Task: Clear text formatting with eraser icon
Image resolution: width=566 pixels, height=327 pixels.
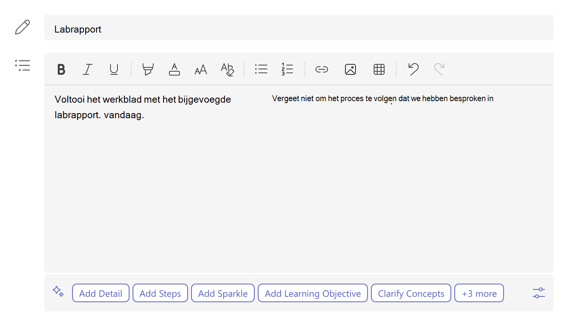Action: coord(227,69)
